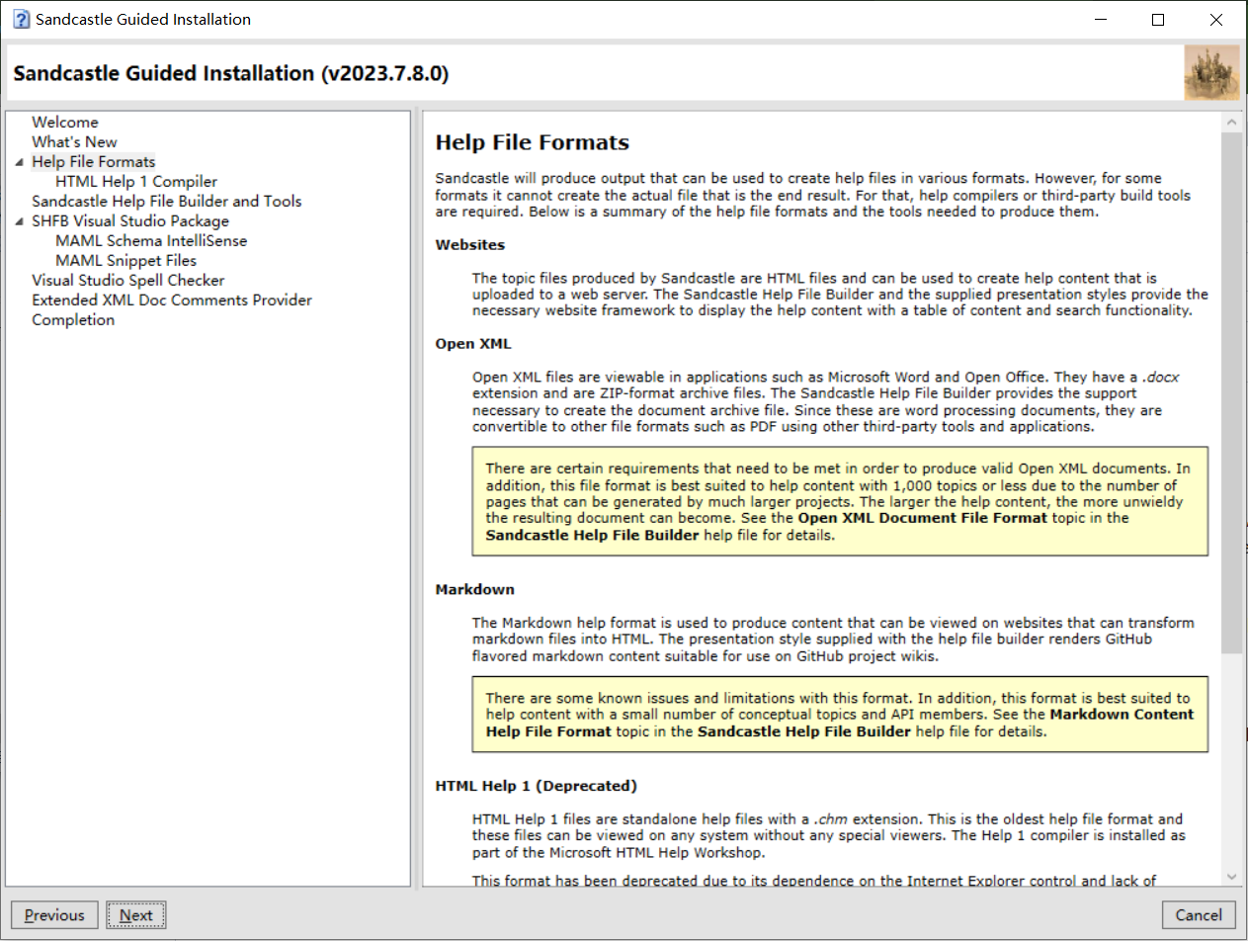Select What's New in the page tree
The width and height of the screenshot is (1248, 941).
pyautogui.click(x=74, y=142)
